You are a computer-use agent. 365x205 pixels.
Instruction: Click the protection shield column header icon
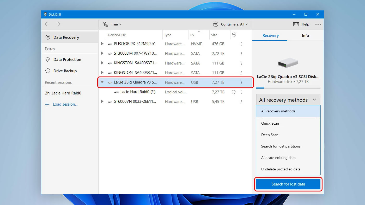[234, 35]
